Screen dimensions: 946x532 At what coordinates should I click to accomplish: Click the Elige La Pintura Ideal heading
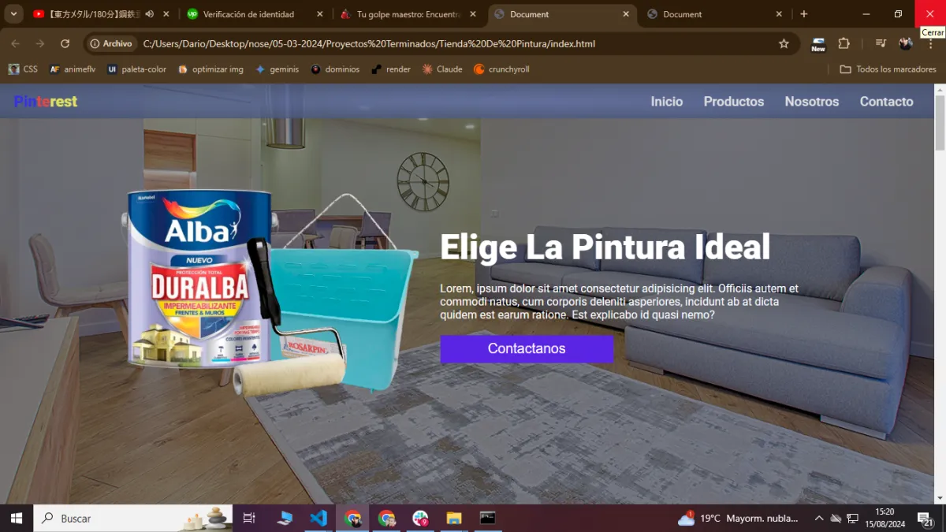[605, 247]
